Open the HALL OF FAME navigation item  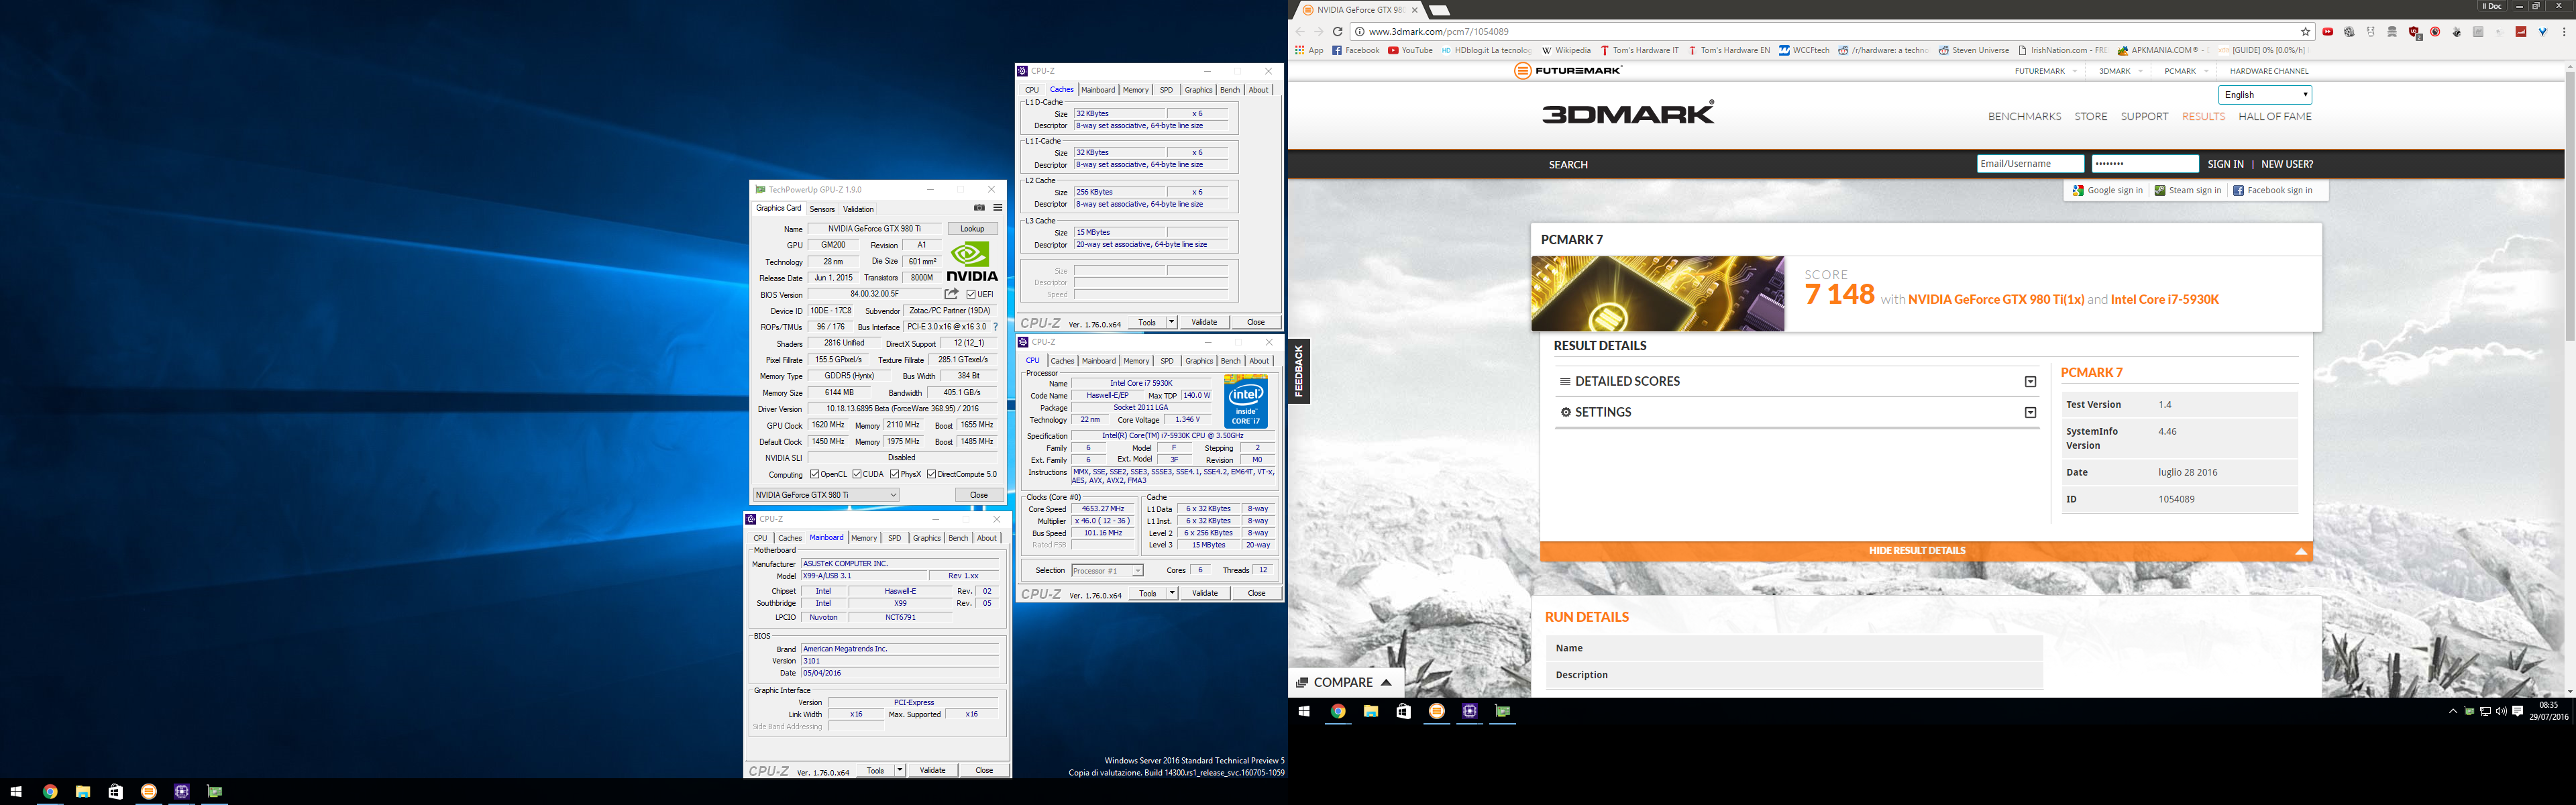[2275, 116]
